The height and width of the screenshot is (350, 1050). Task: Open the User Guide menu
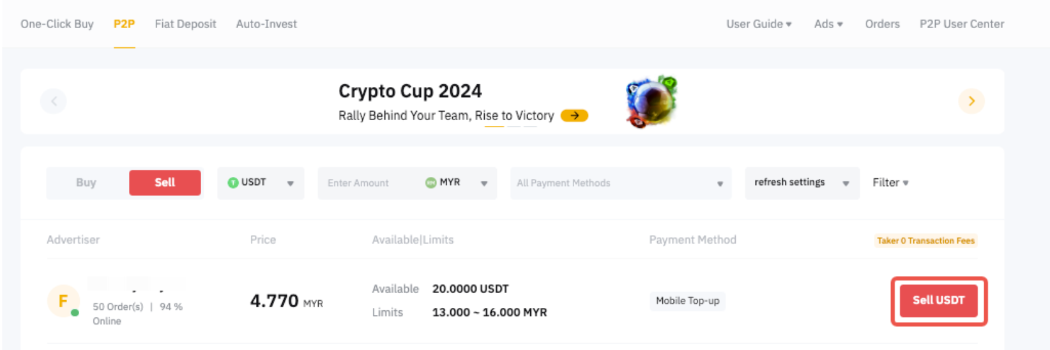[758, 24]
